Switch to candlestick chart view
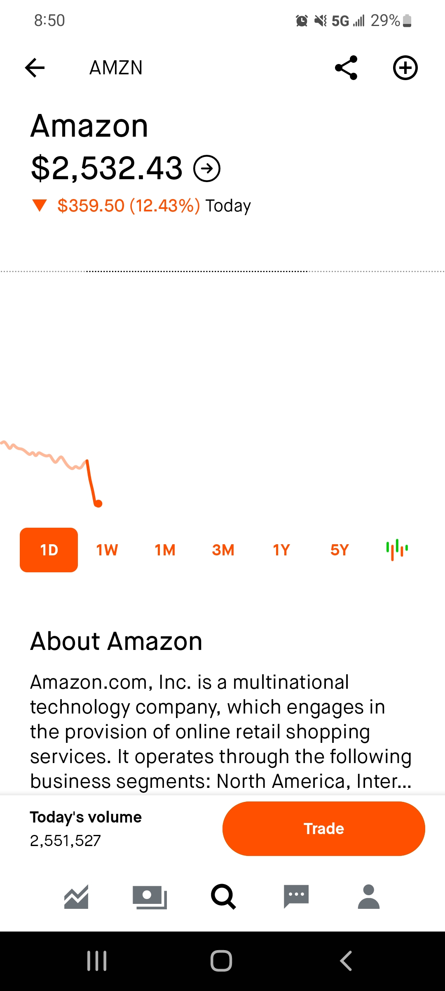445x991 pixels. pos(397,550)
